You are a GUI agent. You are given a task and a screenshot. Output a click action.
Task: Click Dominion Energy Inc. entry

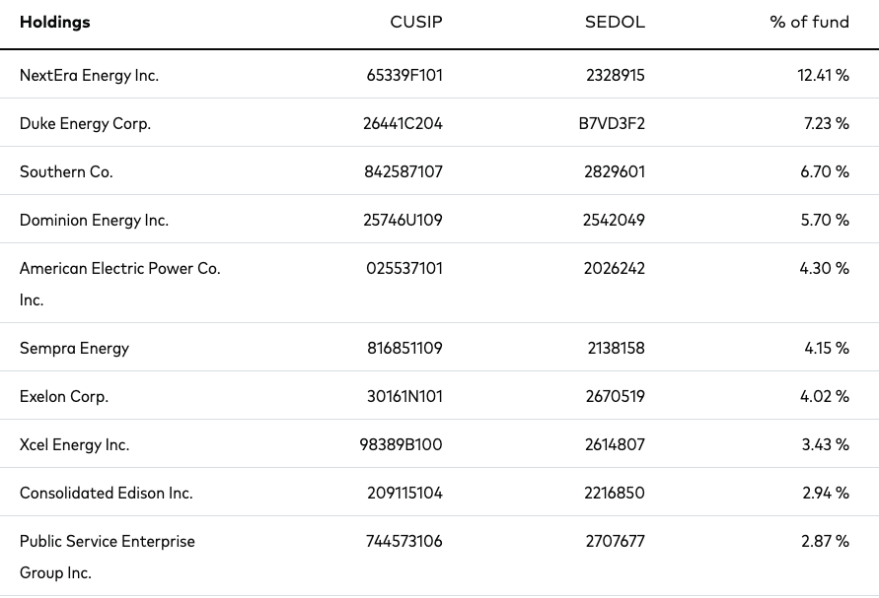94,220
